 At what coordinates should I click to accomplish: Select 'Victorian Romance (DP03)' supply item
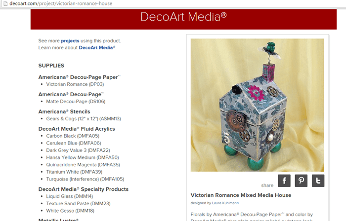tap(75, 84)
